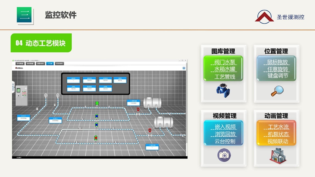Click the orange 工艺水流 机泵状态 视频联动 button
The height and width of the screenshot is (177, 315).
click(276, 133)
